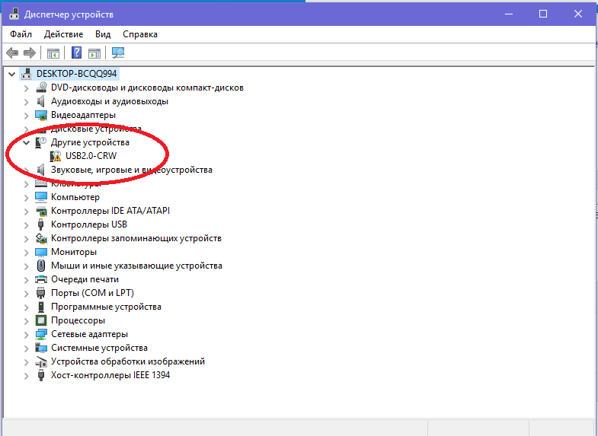Screen dimensions: 598x436
Task: Collapse the Другие устройства chevron
Action: point(27,143)
